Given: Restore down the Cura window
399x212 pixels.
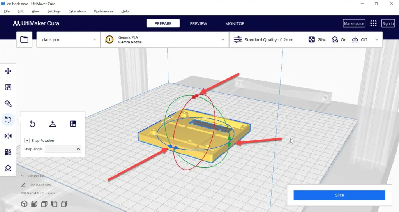Looking at the screenshot, I should 377,4.
